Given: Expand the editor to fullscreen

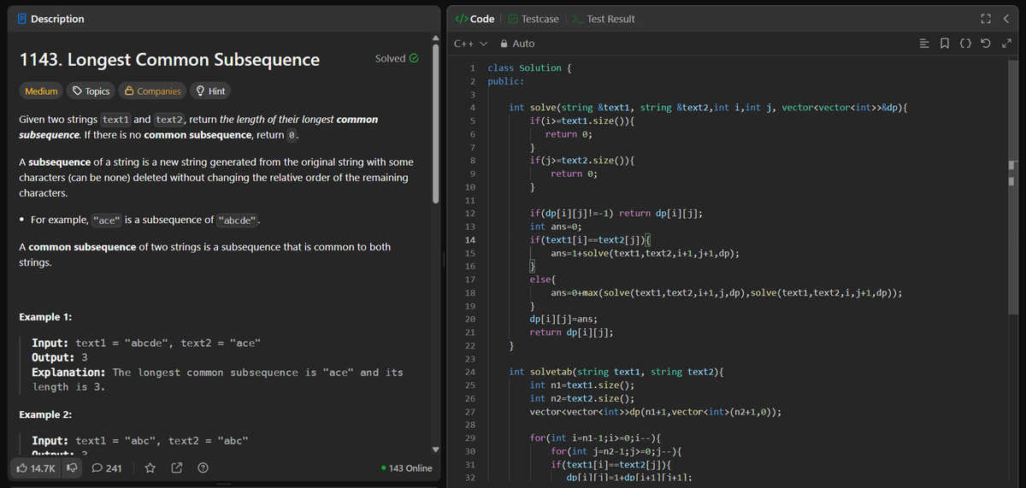Looking at the screenshot, I should 1005,44.
